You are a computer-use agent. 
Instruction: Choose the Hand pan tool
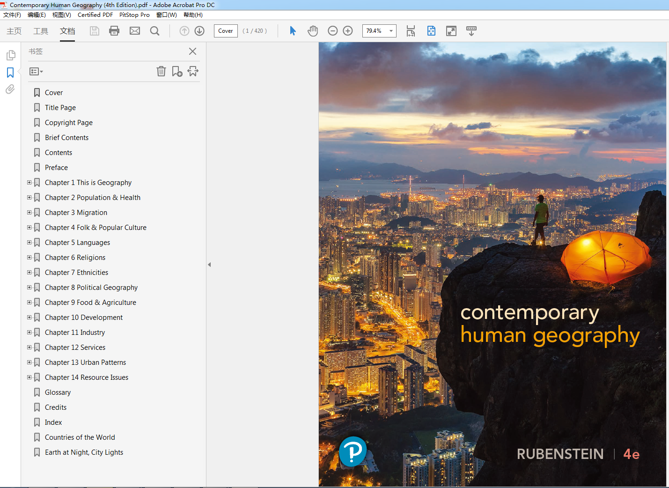(x=313, y=31)
